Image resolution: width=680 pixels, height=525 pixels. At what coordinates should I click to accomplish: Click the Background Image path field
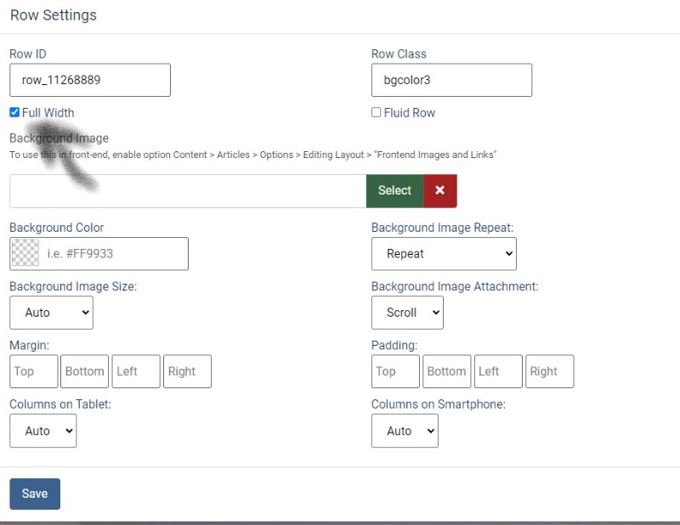(x=187, y=190)
